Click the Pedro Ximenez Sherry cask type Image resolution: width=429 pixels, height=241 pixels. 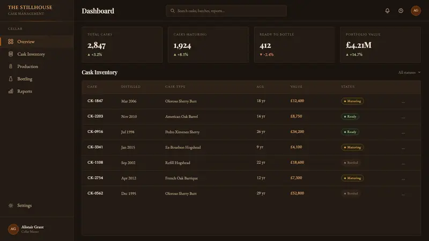click(182, 132)
